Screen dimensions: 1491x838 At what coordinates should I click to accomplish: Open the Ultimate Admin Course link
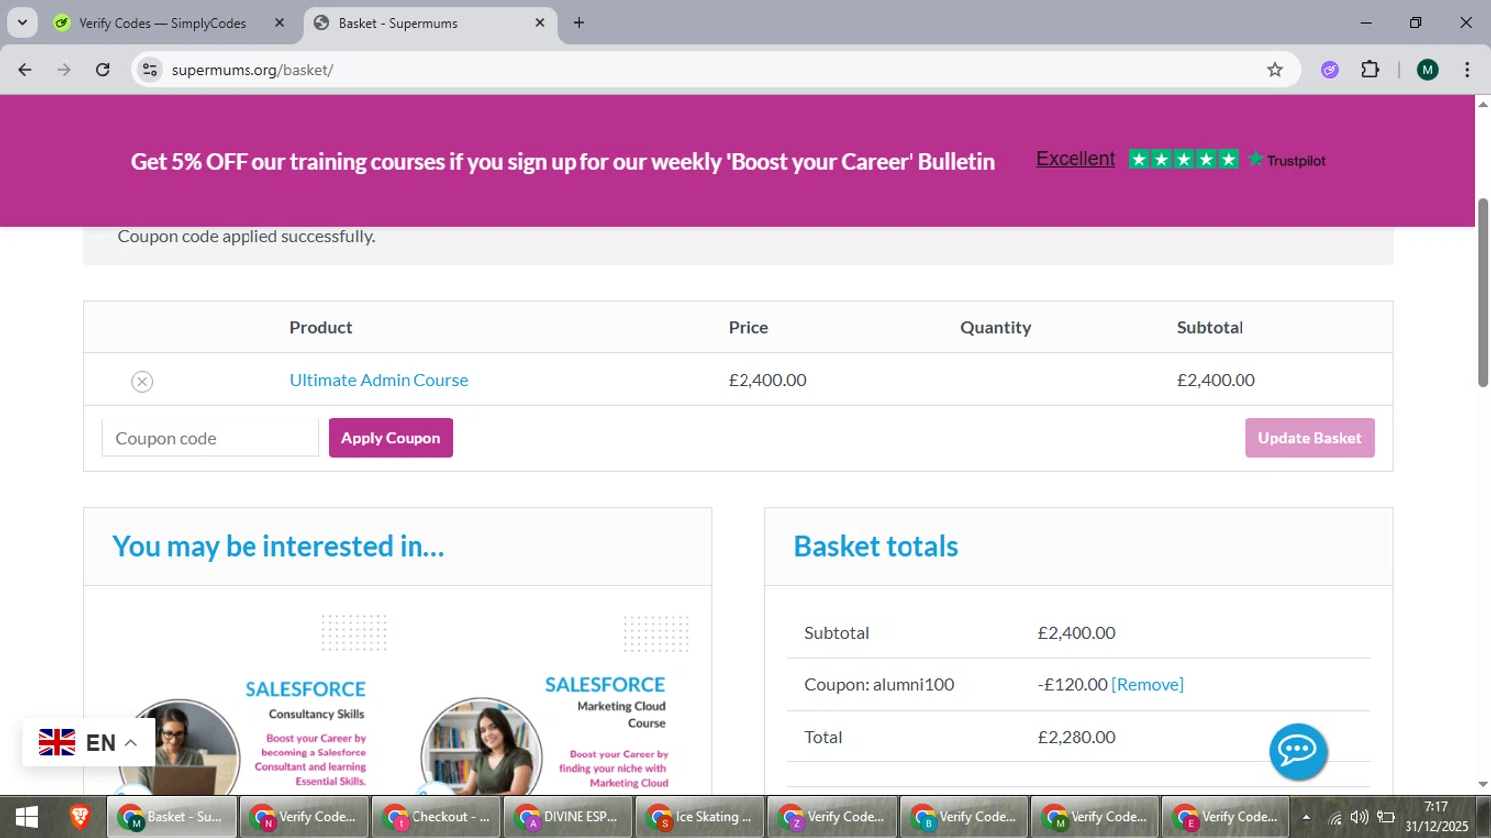[x=379, y=380]
